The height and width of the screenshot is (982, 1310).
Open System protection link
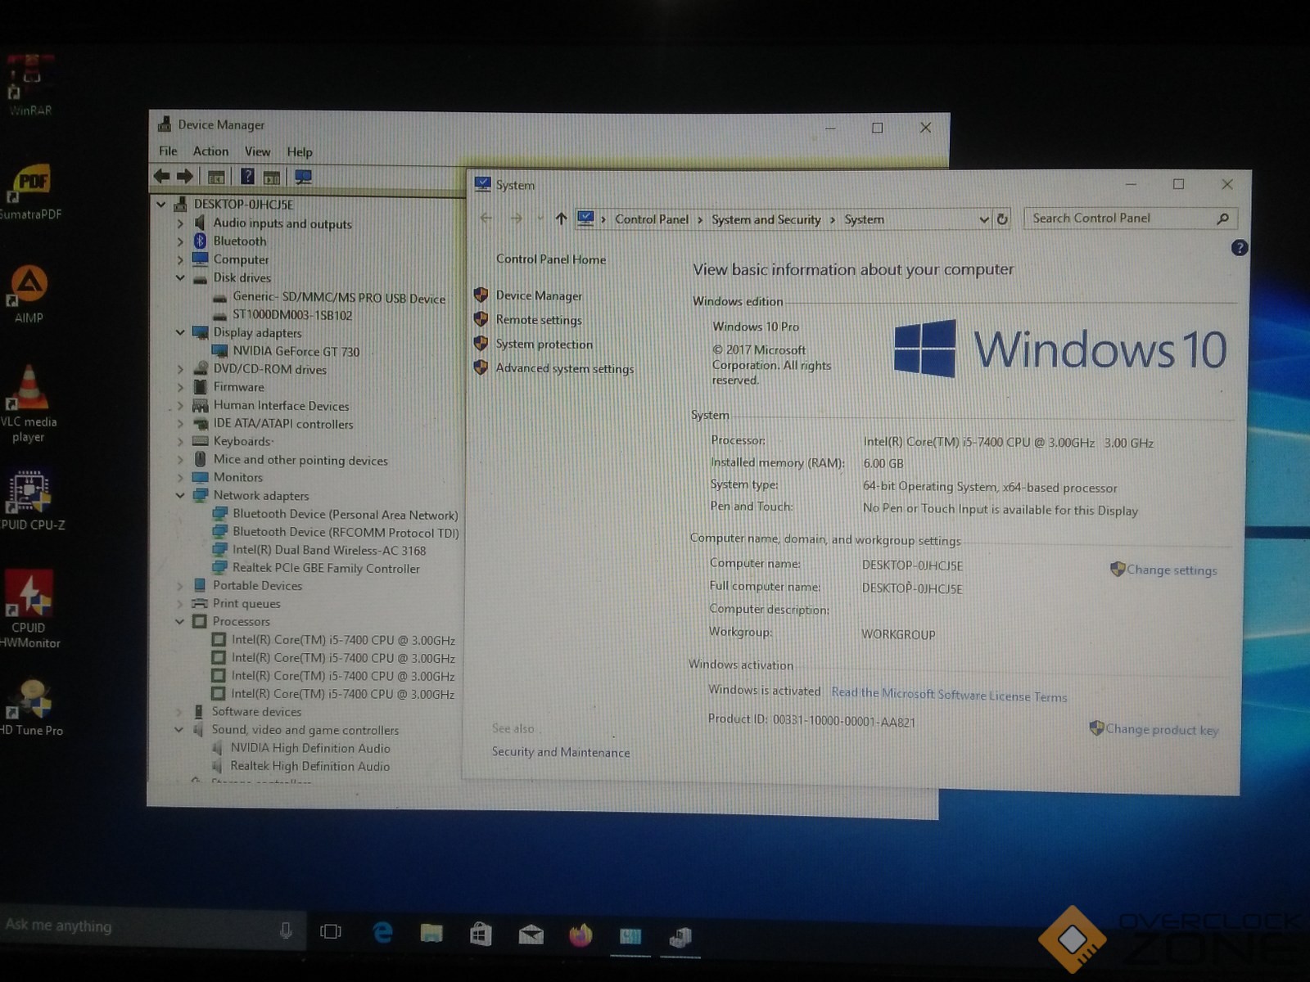pyautogui.click(x=544, y=345)
